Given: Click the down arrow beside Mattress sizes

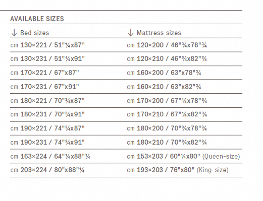Looking at the screenshot, I should pyautogui.click(x=131, y=33).
